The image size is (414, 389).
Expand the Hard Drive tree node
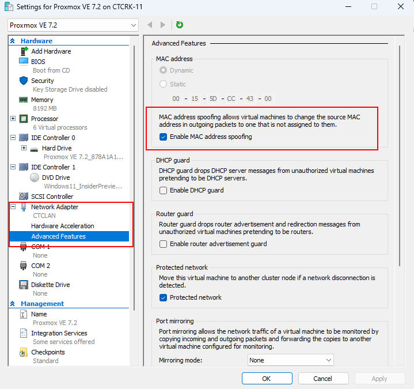24,148
